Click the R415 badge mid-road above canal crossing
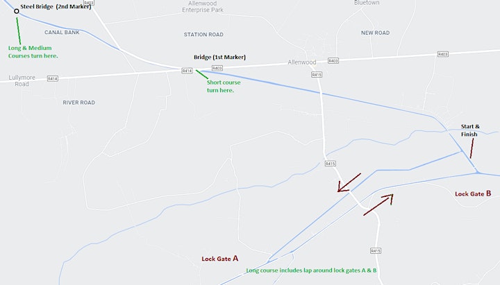The height and width of the screenshot is (285, 500). tap(330, 164)
